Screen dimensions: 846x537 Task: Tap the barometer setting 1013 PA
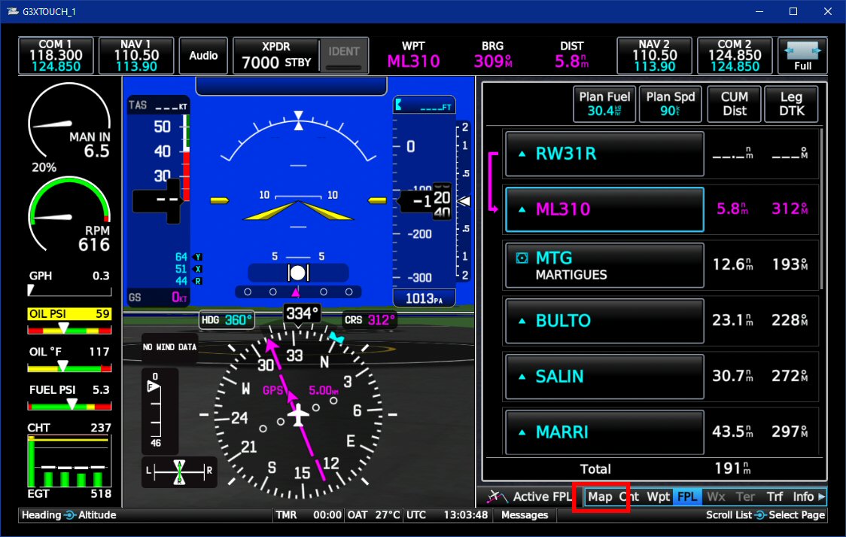pyautogui.click(x=425, y=298)
